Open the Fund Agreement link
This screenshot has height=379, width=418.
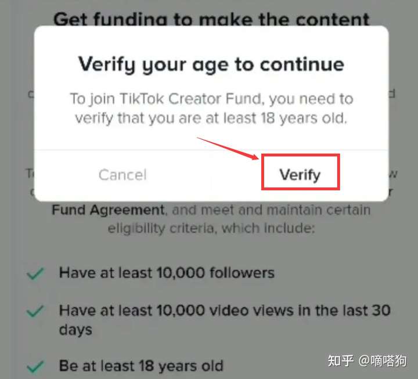(108, 210)
